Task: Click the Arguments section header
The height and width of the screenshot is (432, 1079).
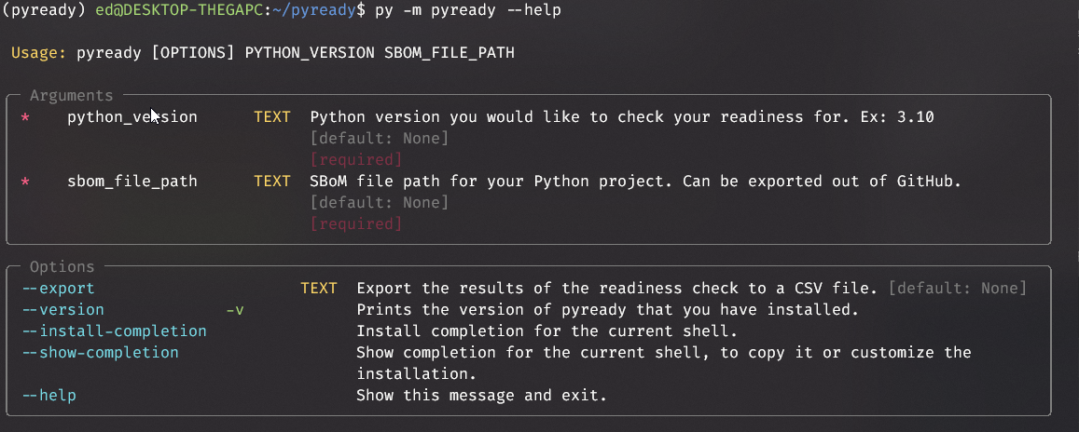Action: [x=71, y=96]
